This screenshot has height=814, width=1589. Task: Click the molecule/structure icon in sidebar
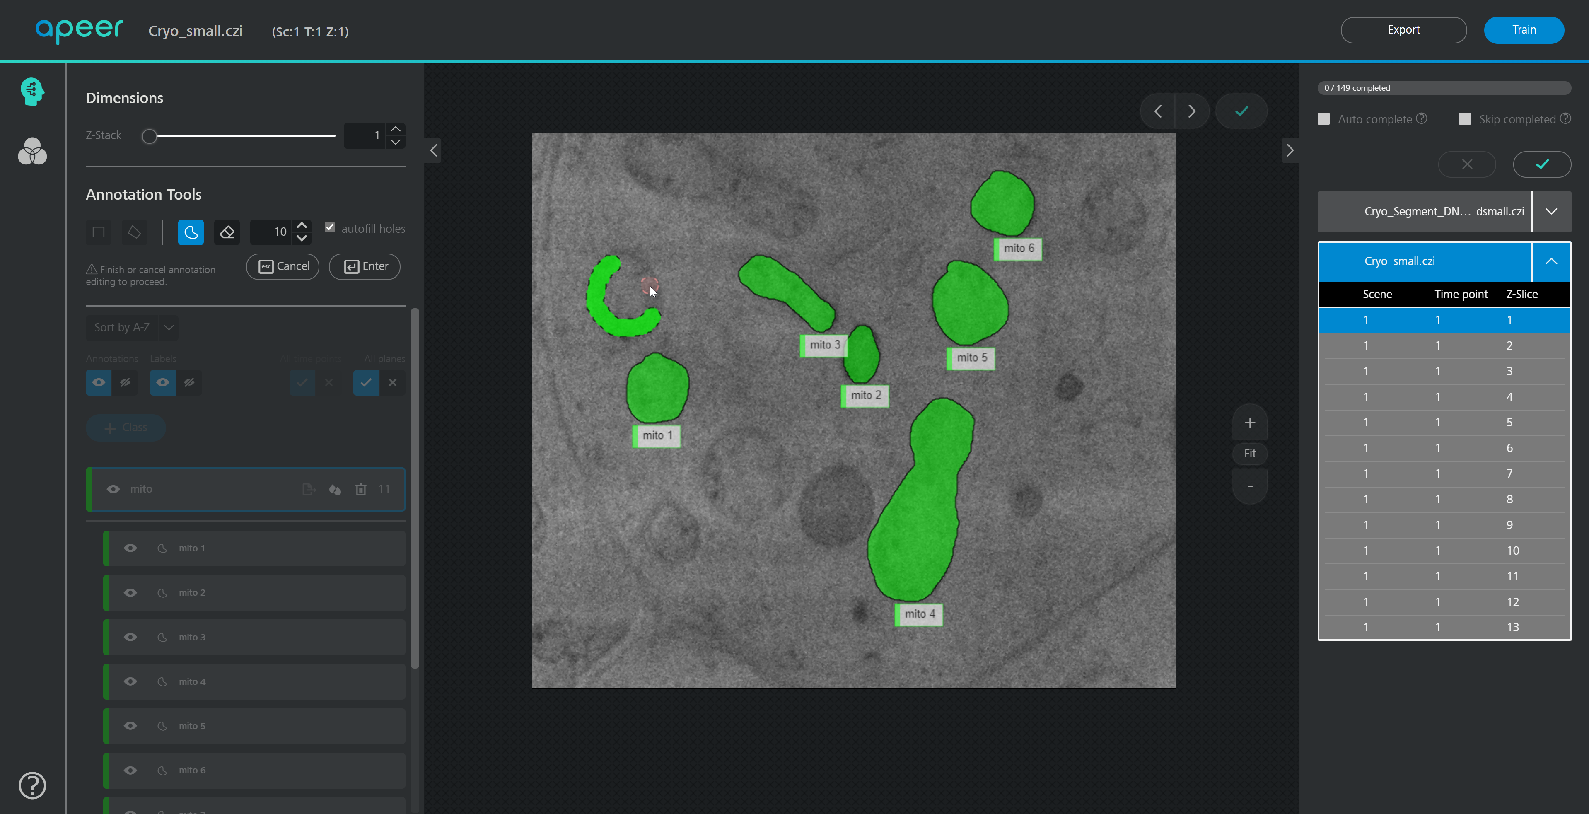31,152
